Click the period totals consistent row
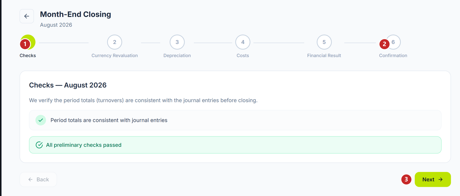This screenshot has width=460, height=196. (235, 120)
